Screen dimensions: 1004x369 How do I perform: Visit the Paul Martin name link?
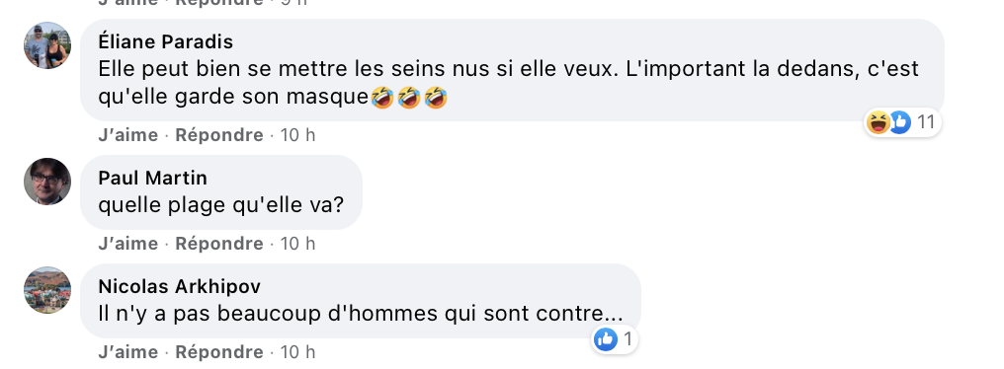coord(152,178)
